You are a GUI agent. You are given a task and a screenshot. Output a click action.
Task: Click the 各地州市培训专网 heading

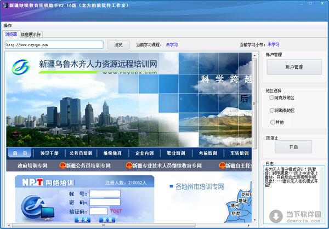200,186
